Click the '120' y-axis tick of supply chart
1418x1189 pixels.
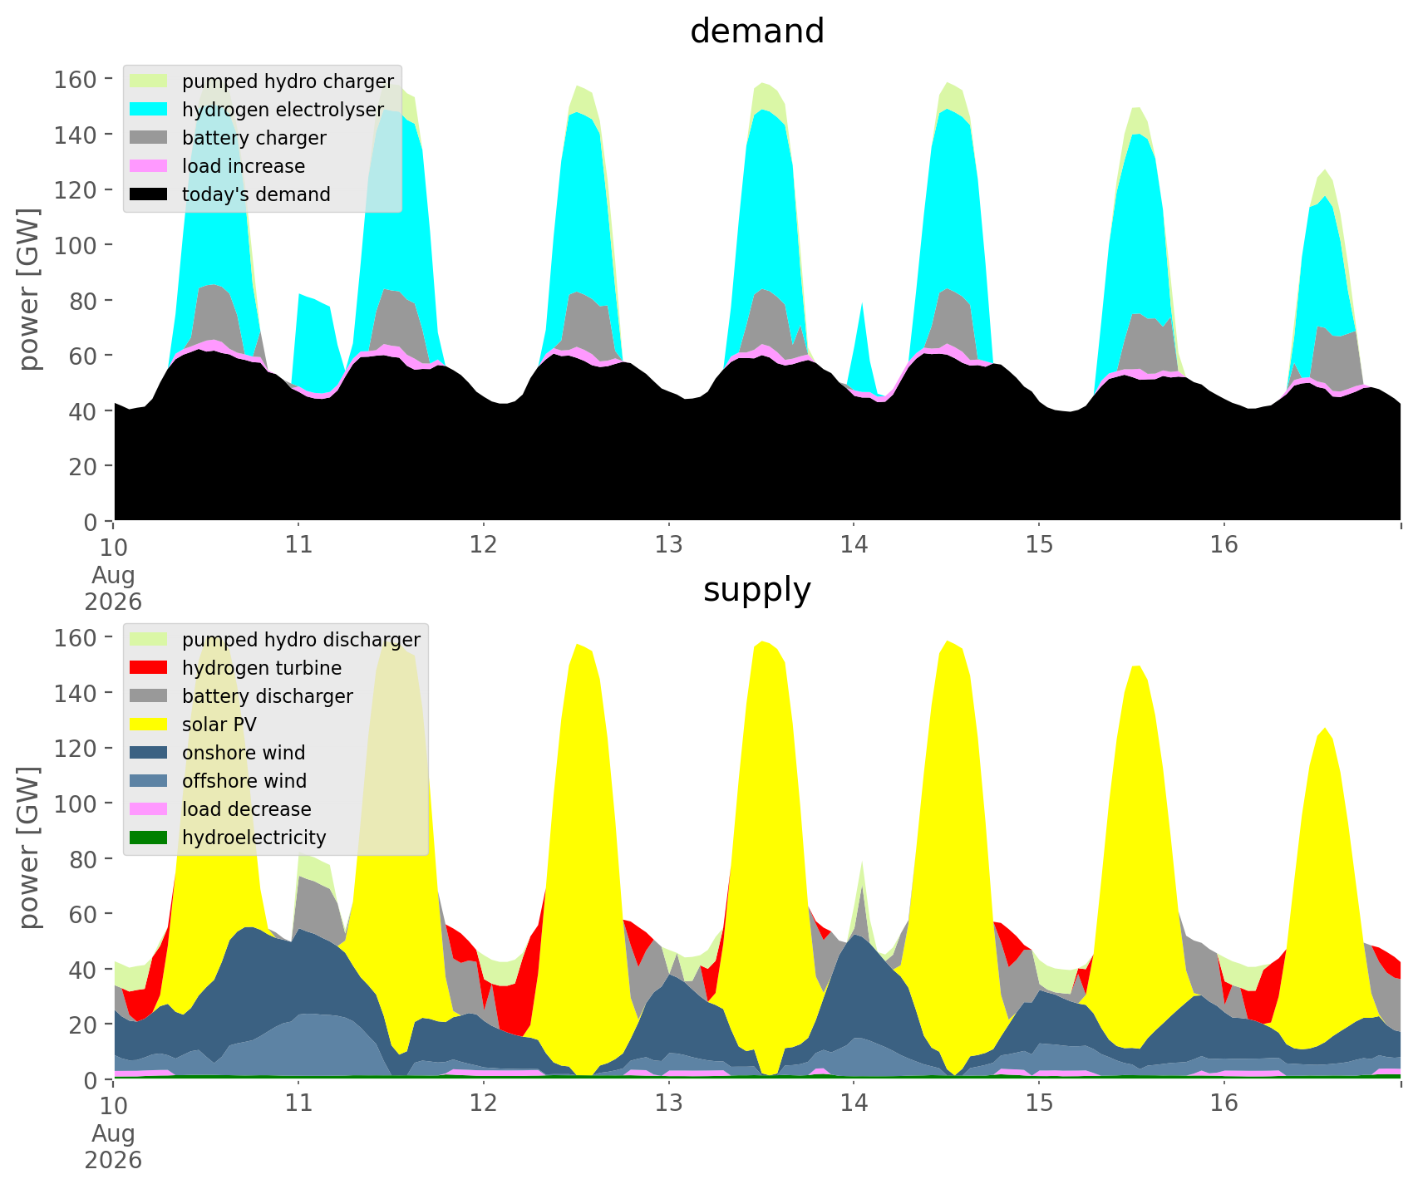coord(76,748)
